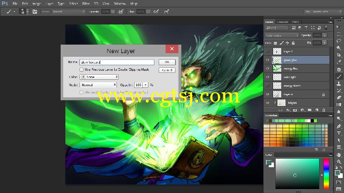The image size is (344, 193).
Task: Select the Healing Brush tool
Action: coord(339,69)
